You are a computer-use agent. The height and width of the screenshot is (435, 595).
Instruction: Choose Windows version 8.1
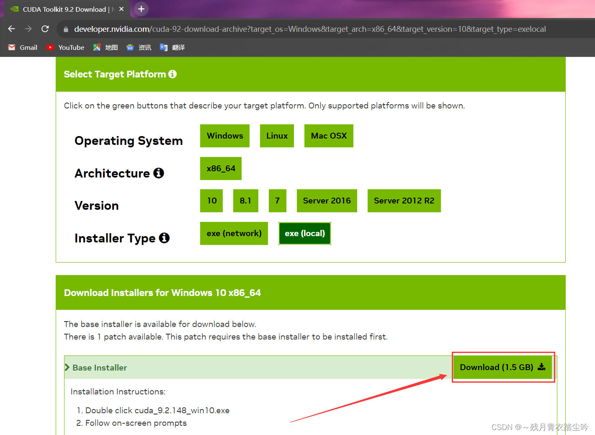(x=246, y=201)
